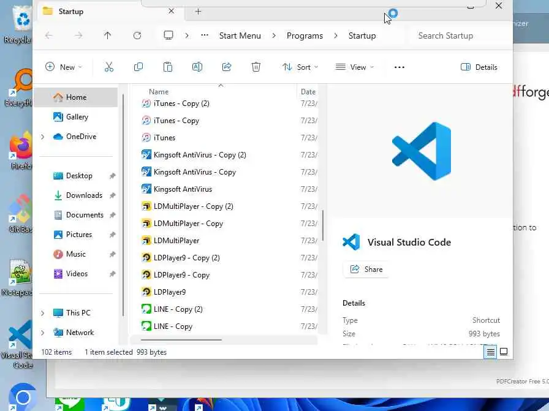Select the plain Kingsoft AntiVirus shortcut
Image resolution: width=549 pixels, height=411 pixels.
pyautogui.click(x=183, y=189)
